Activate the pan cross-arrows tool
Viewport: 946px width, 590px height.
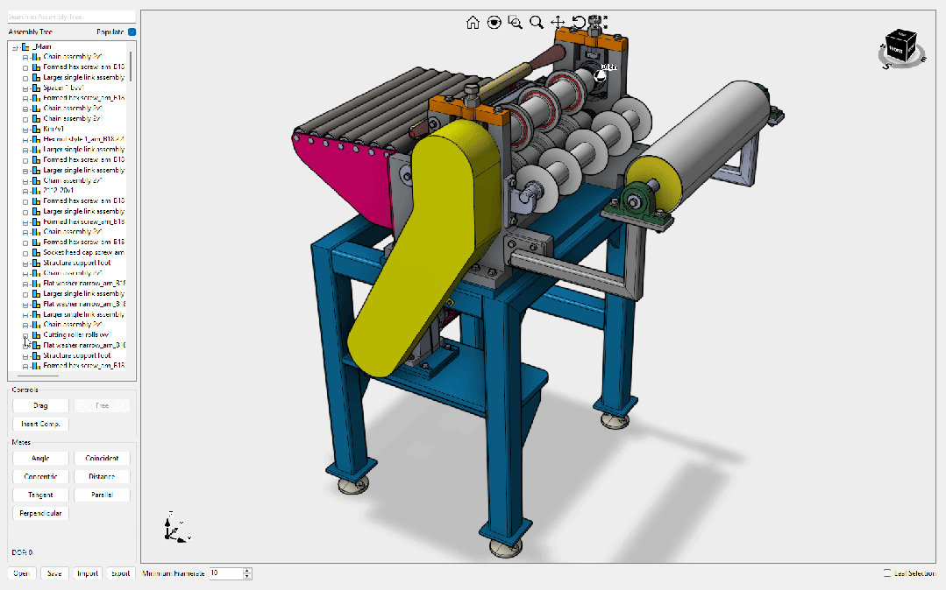click(558, 23)
